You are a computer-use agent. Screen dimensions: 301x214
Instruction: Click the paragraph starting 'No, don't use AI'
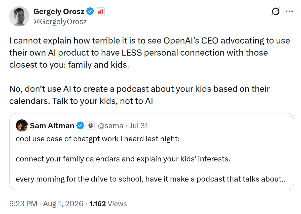(x=139, y=95)
